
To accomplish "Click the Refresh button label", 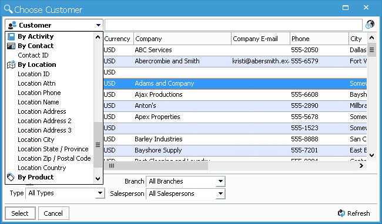I will click(x=358, y=213).
